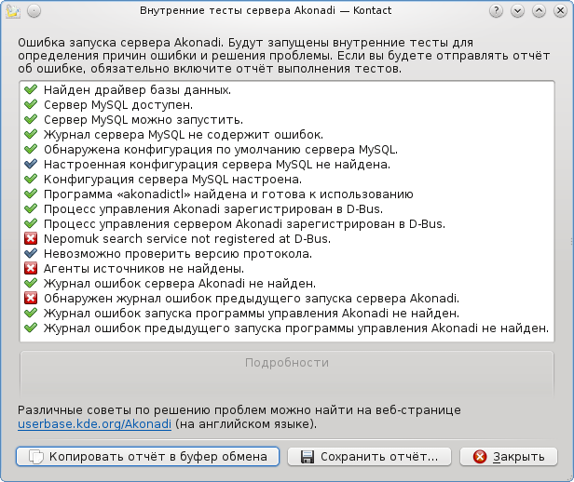Click red error icon beside Nepomuk search service

point(31,238)
